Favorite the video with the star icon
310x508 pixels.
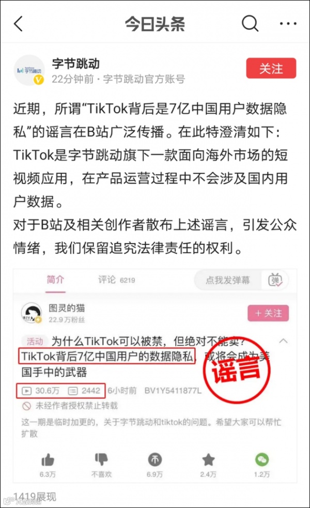click(x=208, y=459)
